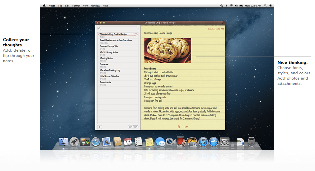Screen dimensions: 315x171
Task: Open iPhoto in the Dock
Action: [x=192, y=141]
